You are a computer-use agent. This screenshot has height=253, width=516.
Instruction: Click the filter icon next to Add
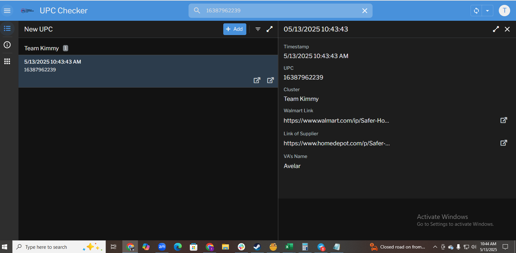258,29
